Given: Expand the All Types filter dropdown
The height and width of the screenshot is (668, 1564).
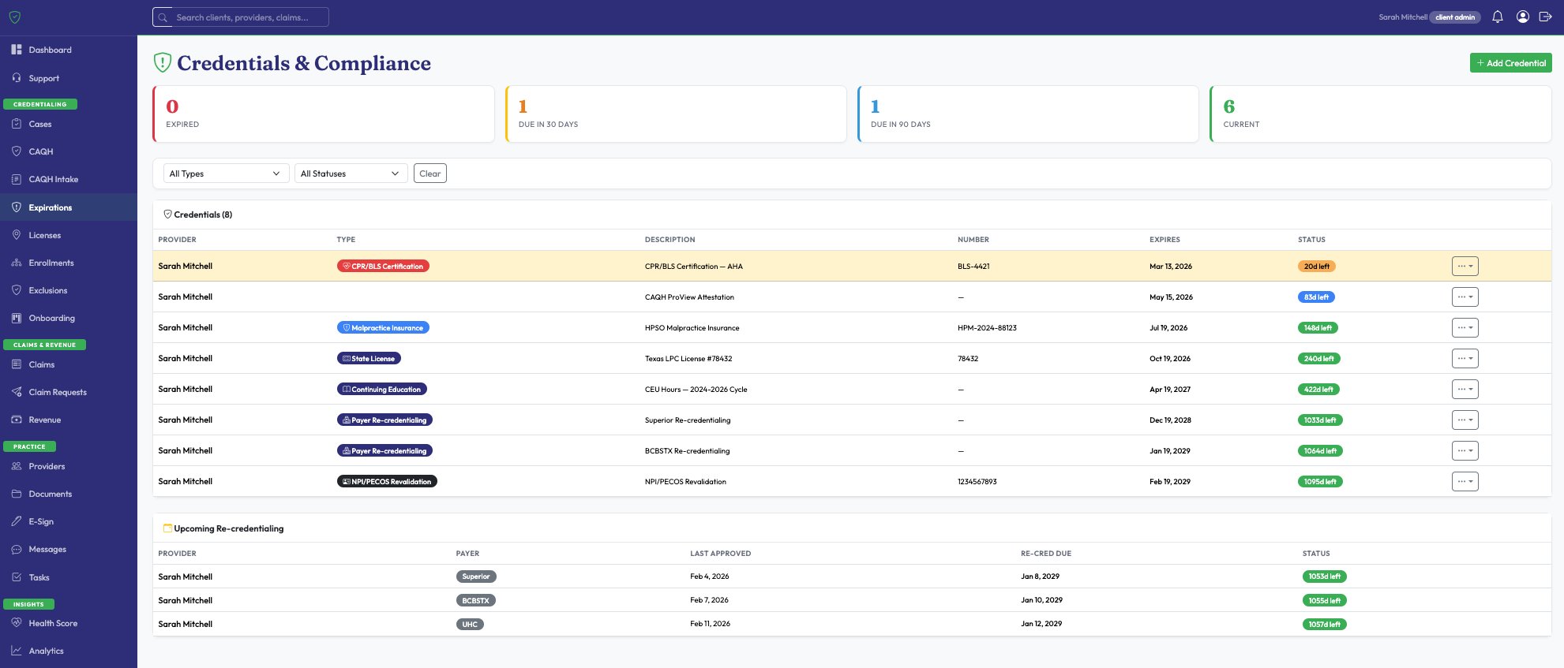Looking at the screenshot, I should (x=225, y=174).
